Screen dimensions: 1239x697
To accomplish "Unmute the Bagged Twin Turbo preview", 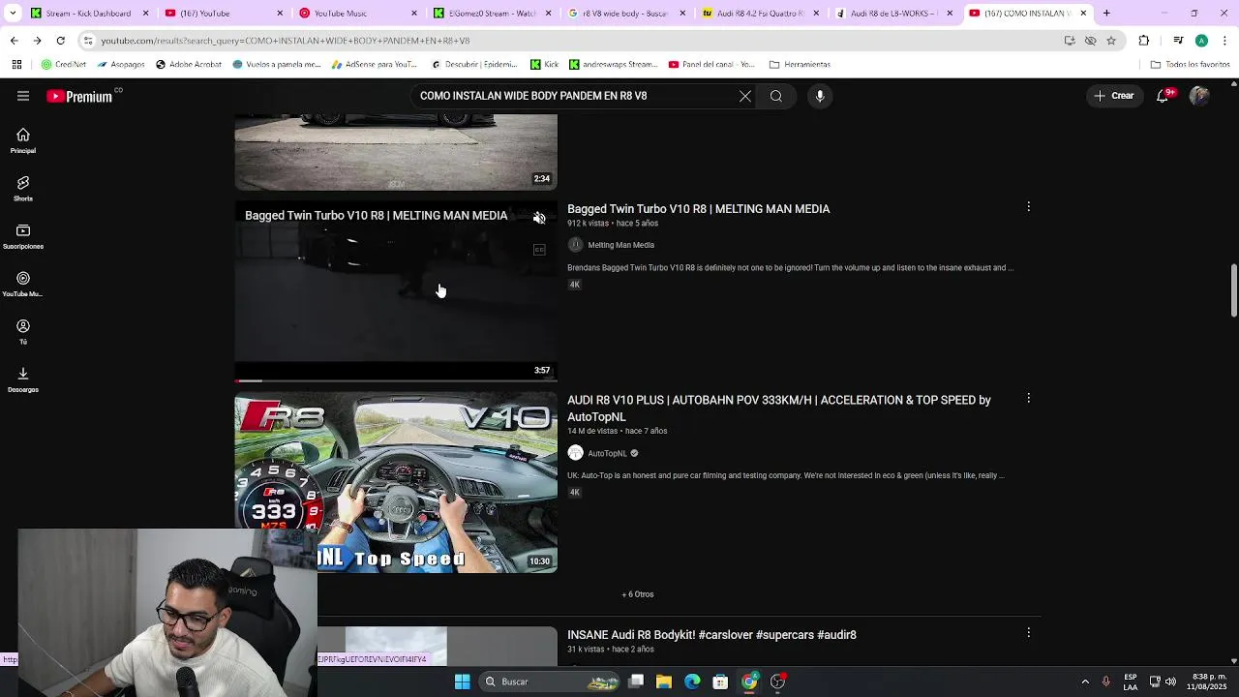I will point(539,218).
